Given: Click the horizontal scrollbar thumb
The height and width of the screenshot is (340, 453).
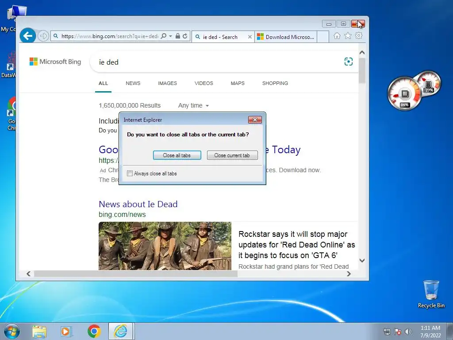Looking at the screenshot, I should (136, 274).
